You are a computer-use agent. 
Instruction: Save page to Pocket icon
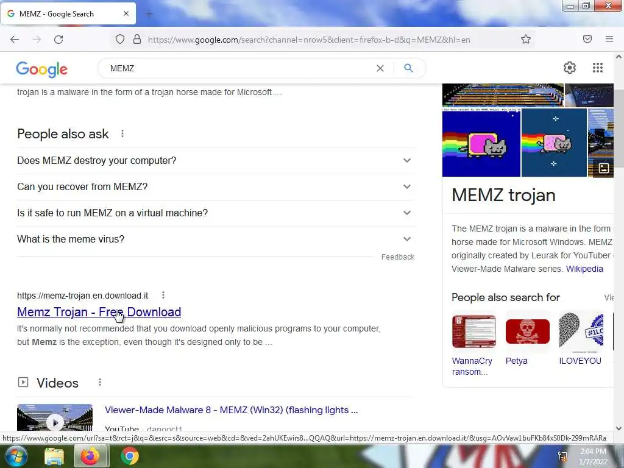click(587, 39)
